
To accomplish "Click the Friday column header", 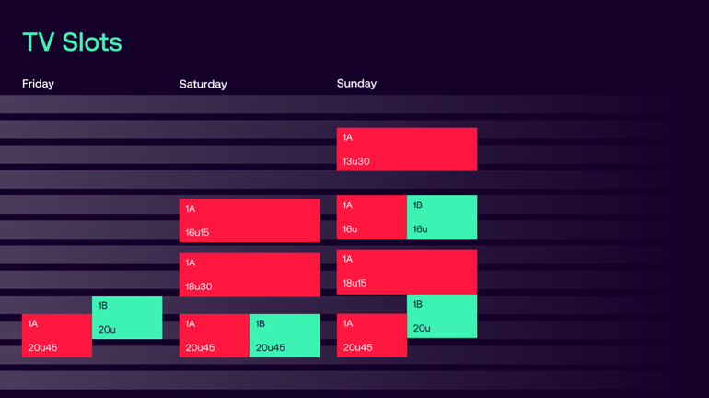I will tap(38, 84).
